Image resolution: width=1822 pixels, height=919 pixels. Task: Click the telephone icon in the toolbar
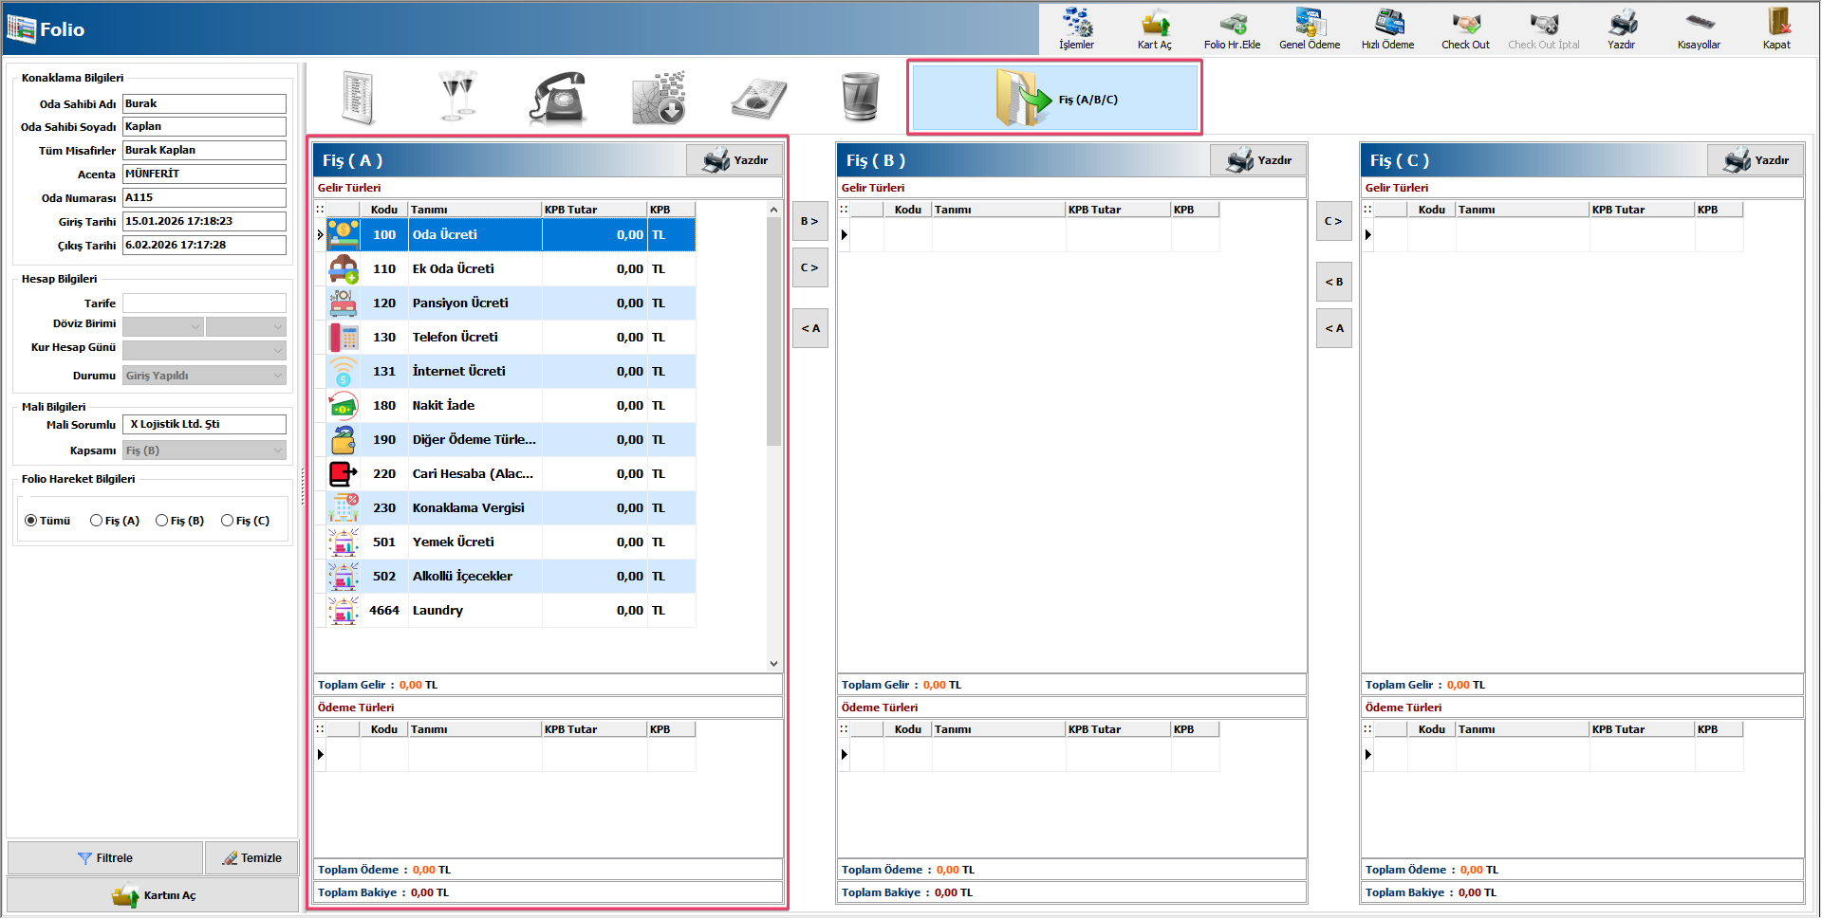pos(557,99)
